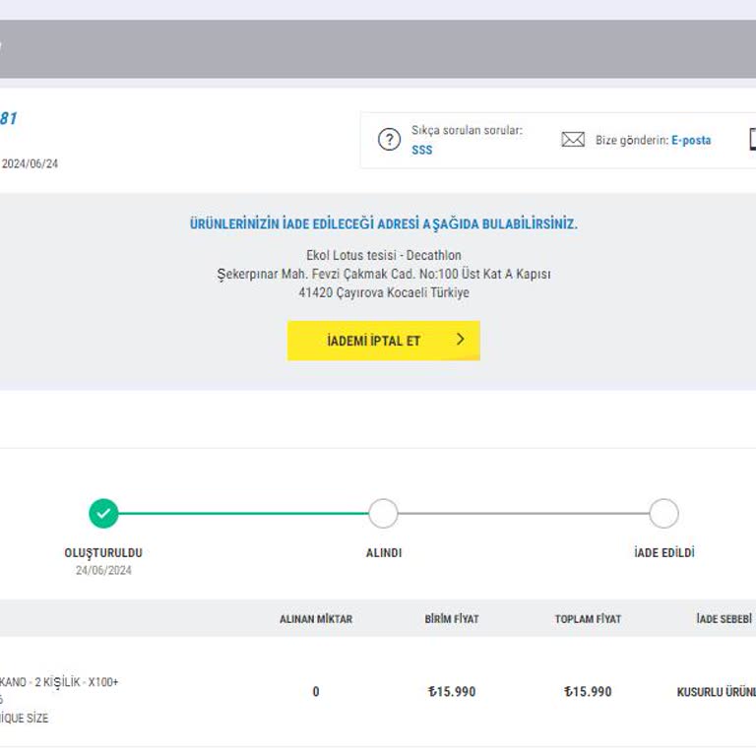Select the TOPLAM FİYAT column header
756x756 pixels.
point(588,619)
